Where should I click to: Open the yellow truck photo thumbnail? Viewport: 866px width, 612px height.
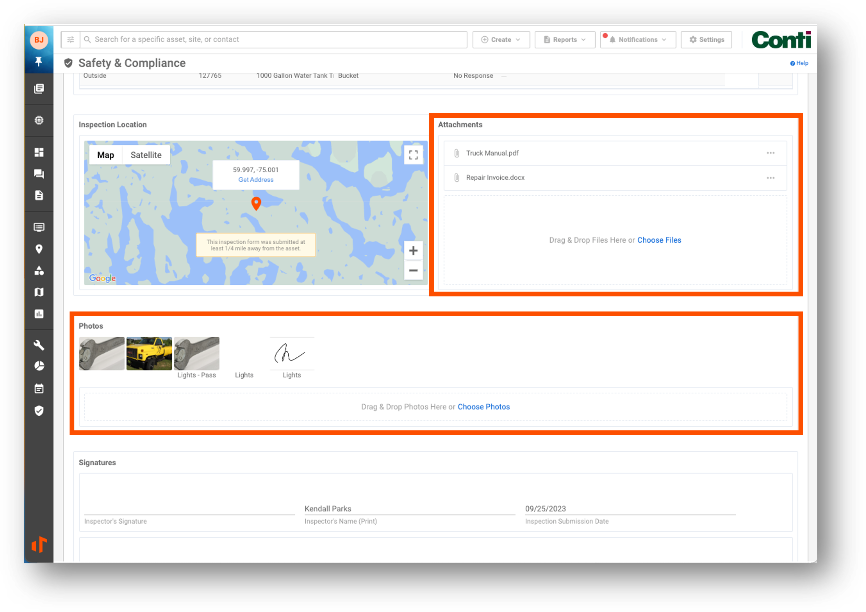pyautogui.click(x=149, y=353)
